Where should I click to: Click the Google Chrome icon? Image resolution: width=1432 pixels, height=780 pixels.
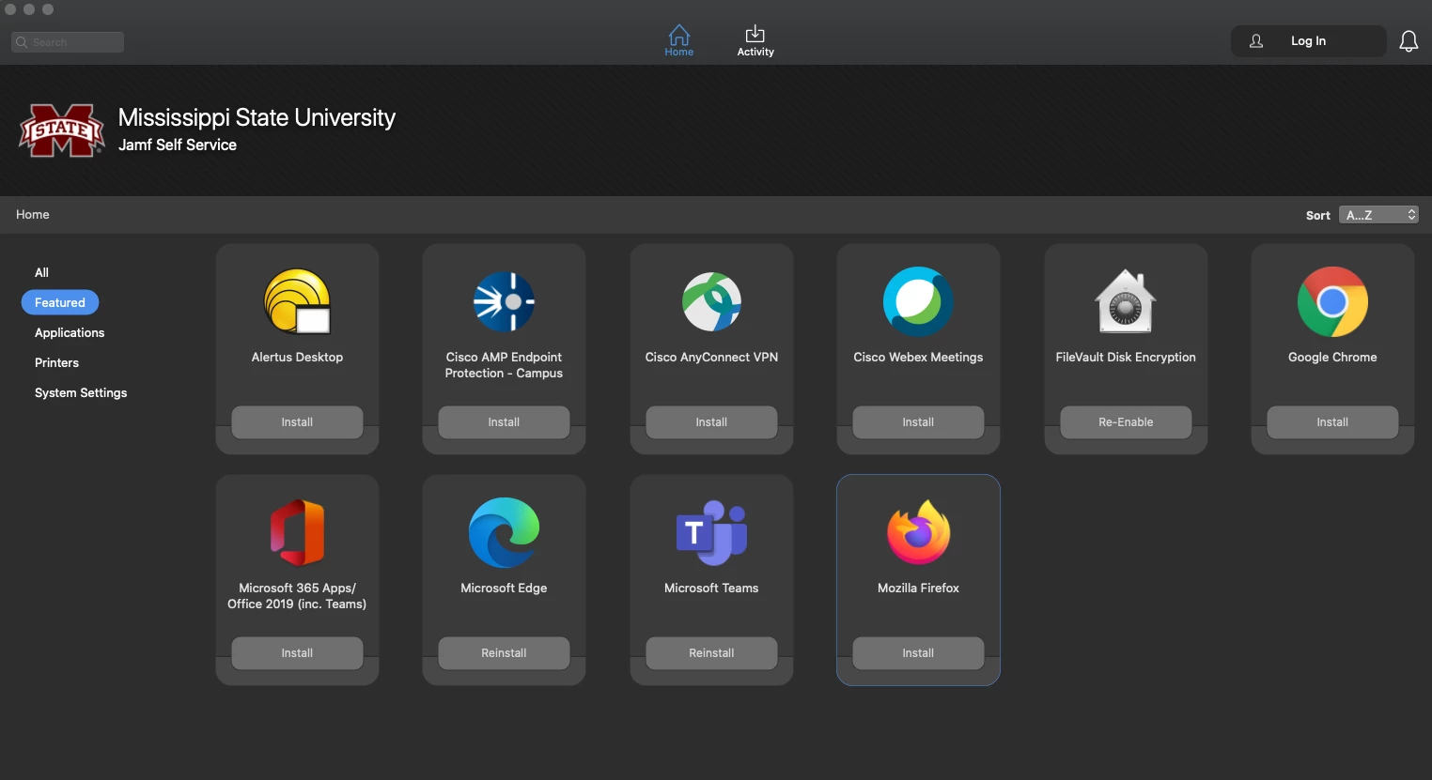[1332, 301]
